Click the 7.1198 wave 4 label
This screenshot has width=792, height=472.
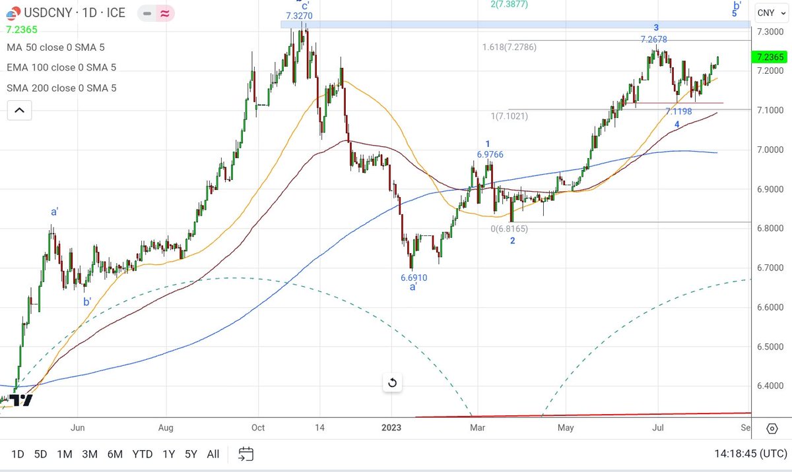(x=678, y=111)
